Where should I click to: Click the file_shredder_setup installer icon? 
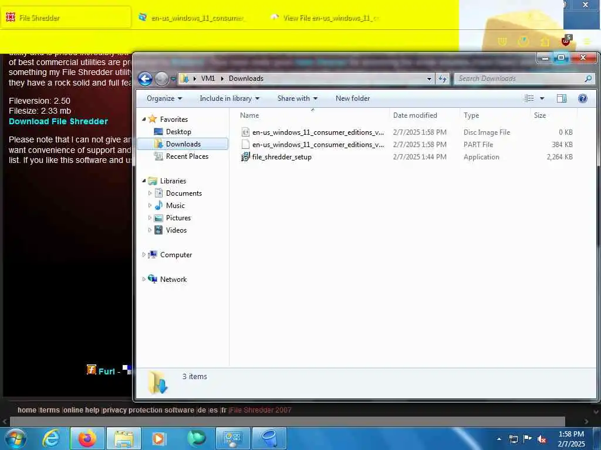(245, 156)
